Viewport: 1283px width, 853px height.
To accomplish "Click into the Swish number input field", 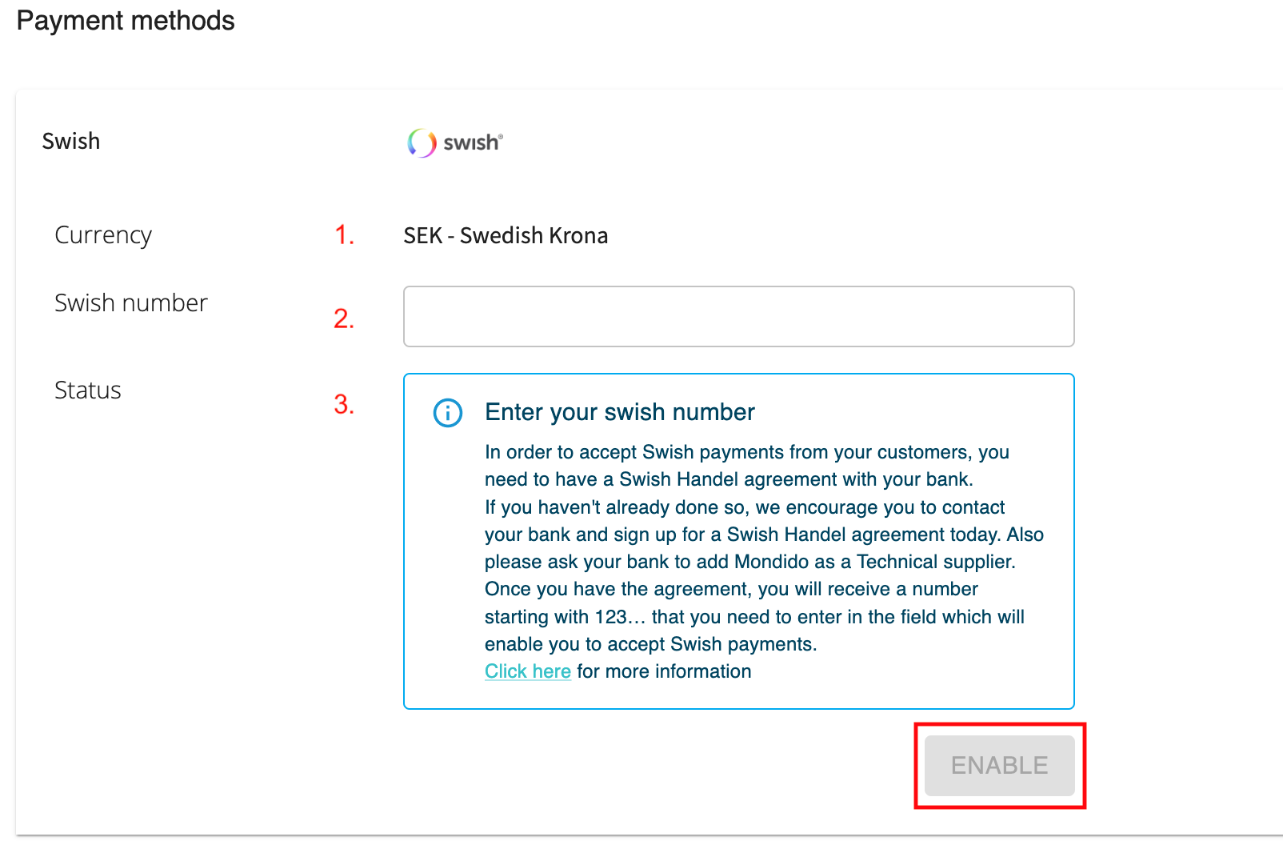I will coord(737,317).
